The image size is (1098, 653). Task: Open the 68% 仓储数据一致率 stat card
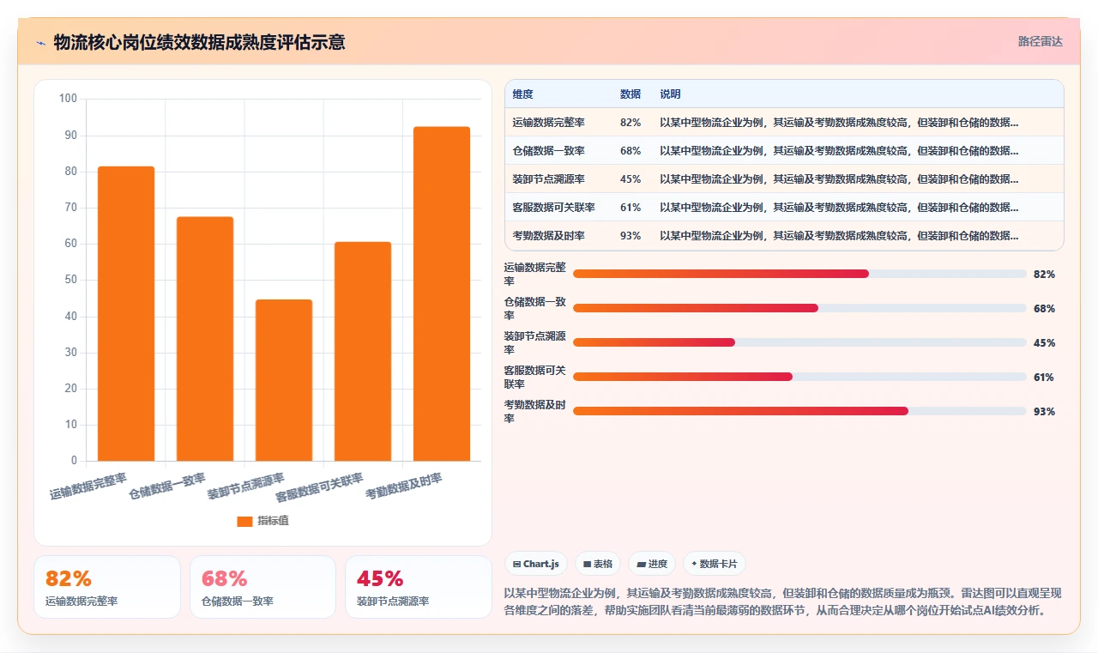(262, 587)
